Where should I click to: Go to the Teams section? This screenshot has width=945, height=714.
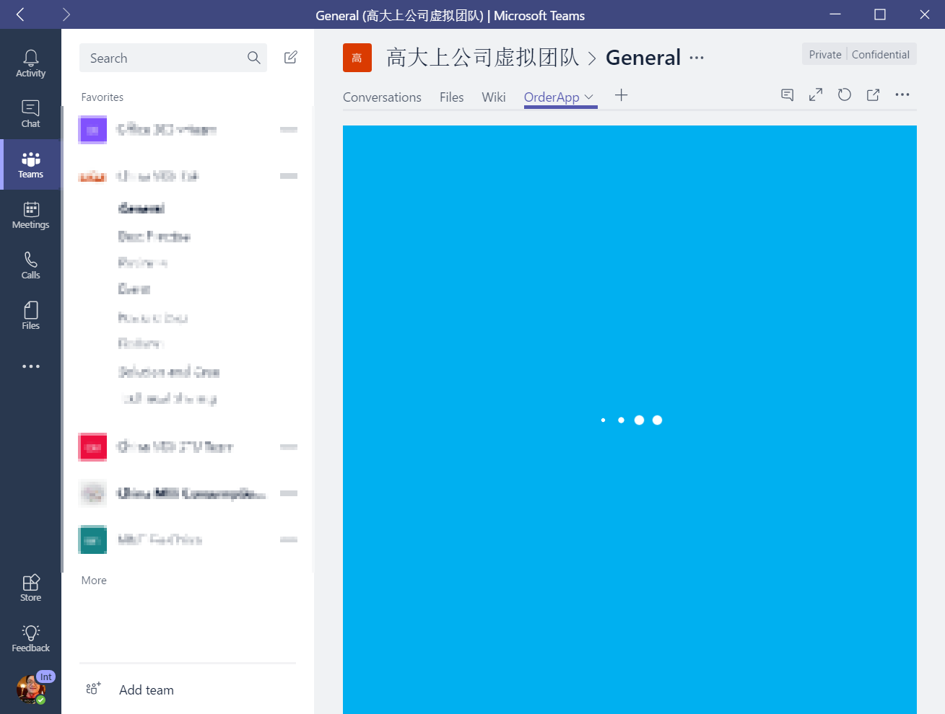30,164
